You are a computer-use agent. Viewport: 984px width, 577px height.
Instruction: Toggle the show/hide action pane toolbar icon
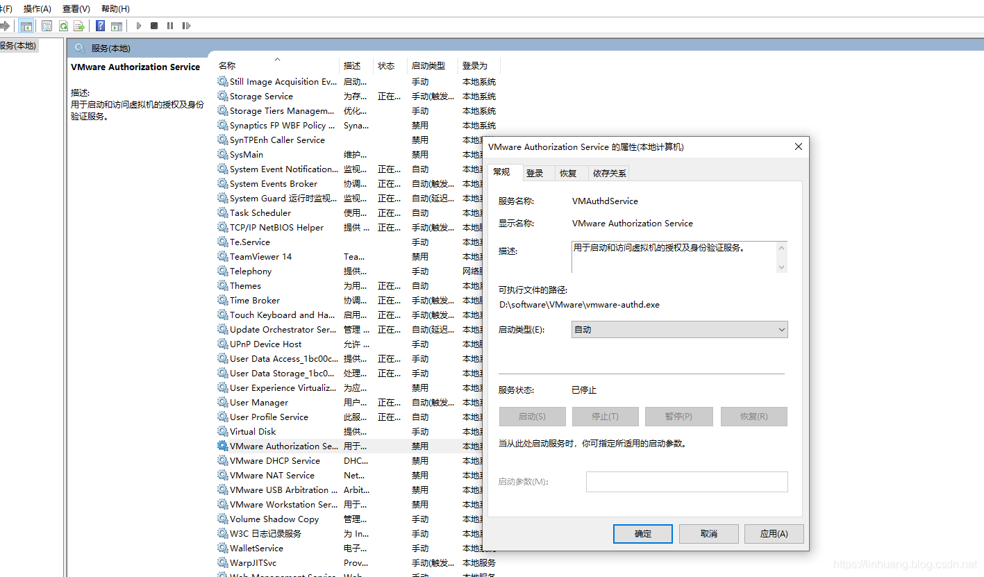click(x=117, y=26)
